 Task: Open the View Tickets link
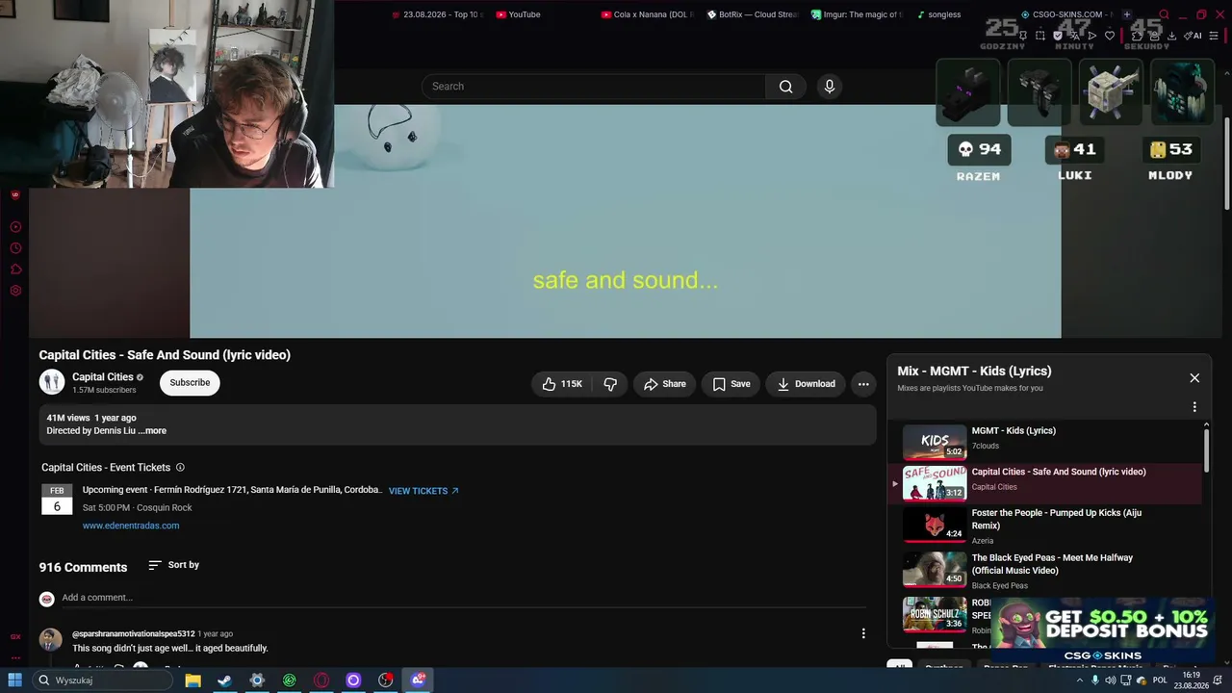click(423, 491)
